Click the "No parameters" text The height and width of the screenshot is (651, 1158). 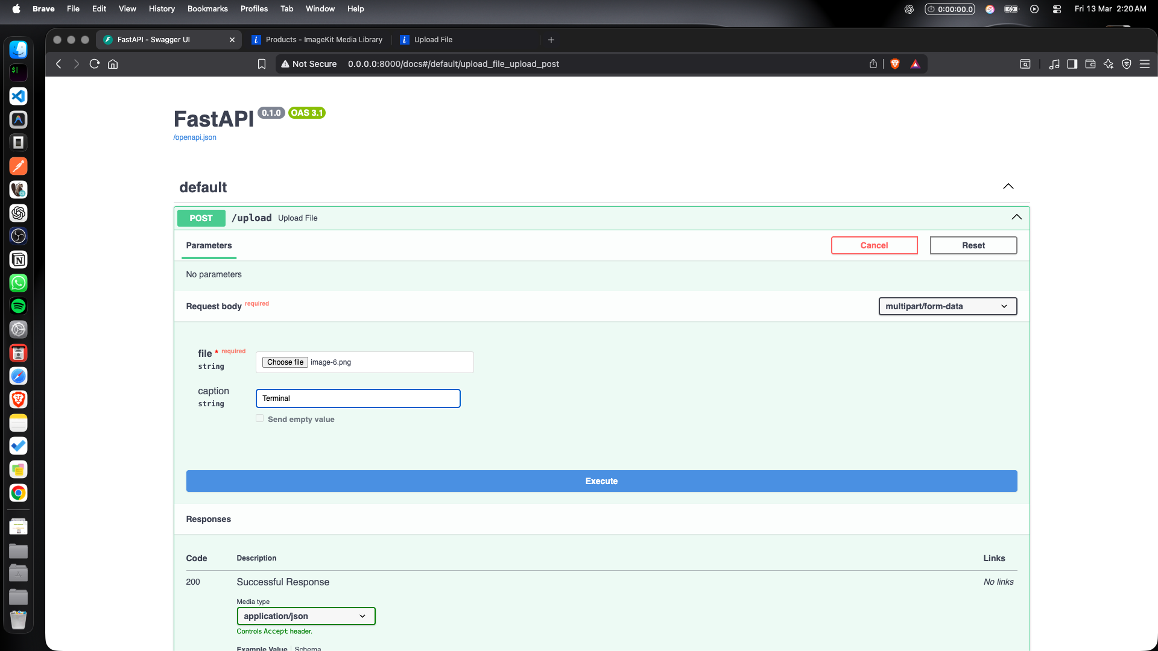click(214, 274)
